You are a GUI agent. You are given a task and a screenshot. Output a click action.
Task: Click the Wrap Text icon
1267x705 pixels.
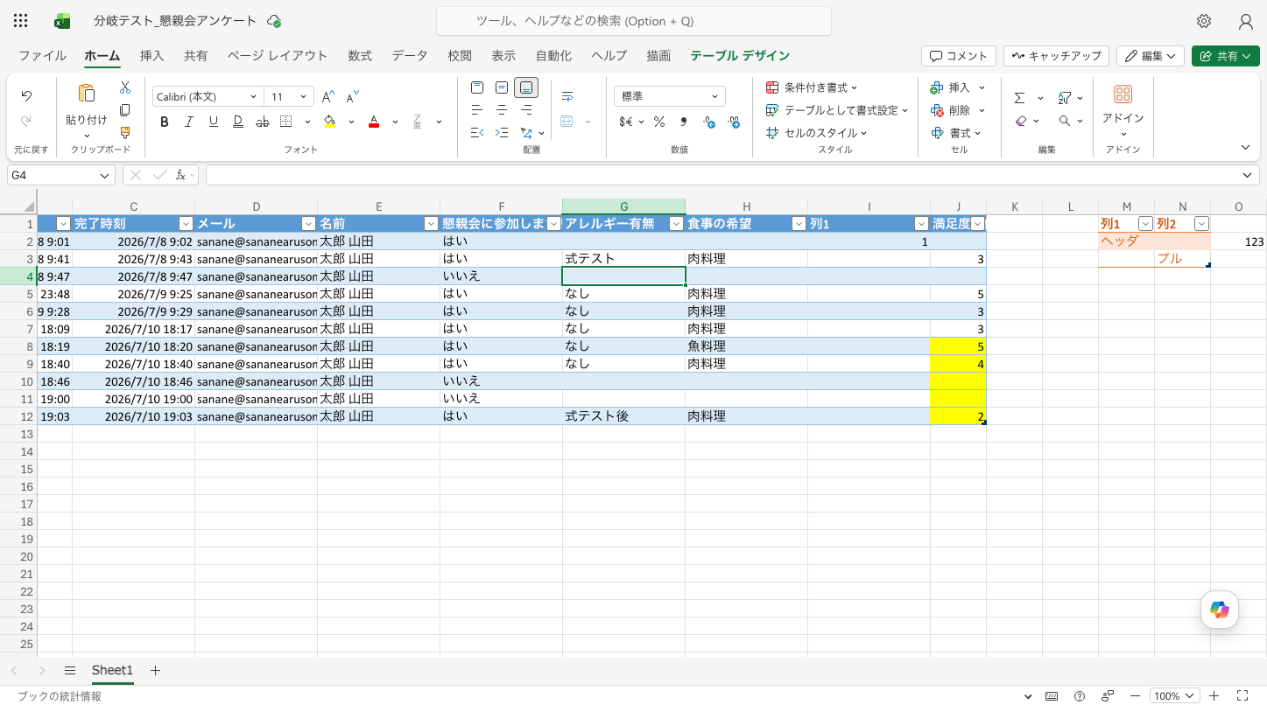[x=567, y=96]
